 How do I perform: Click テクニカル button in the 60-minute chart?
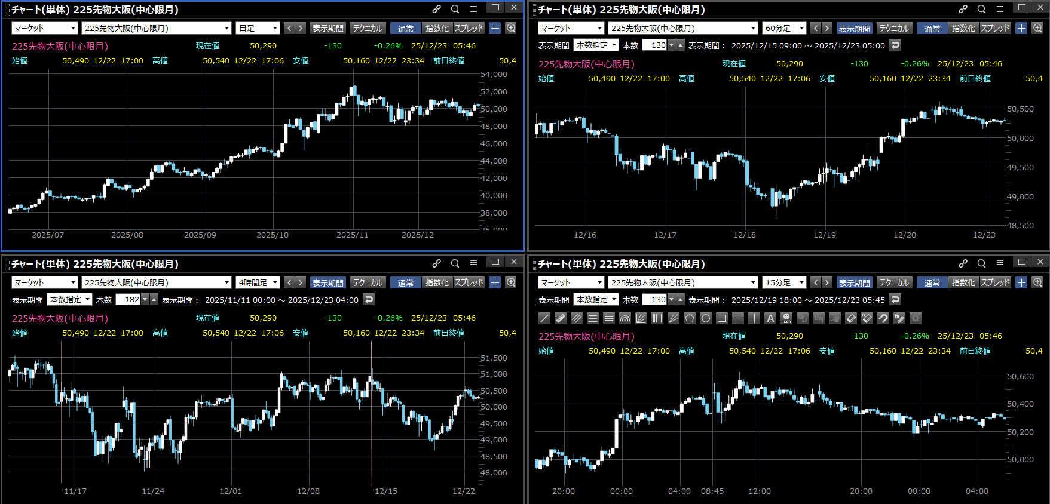click(893, 28)
